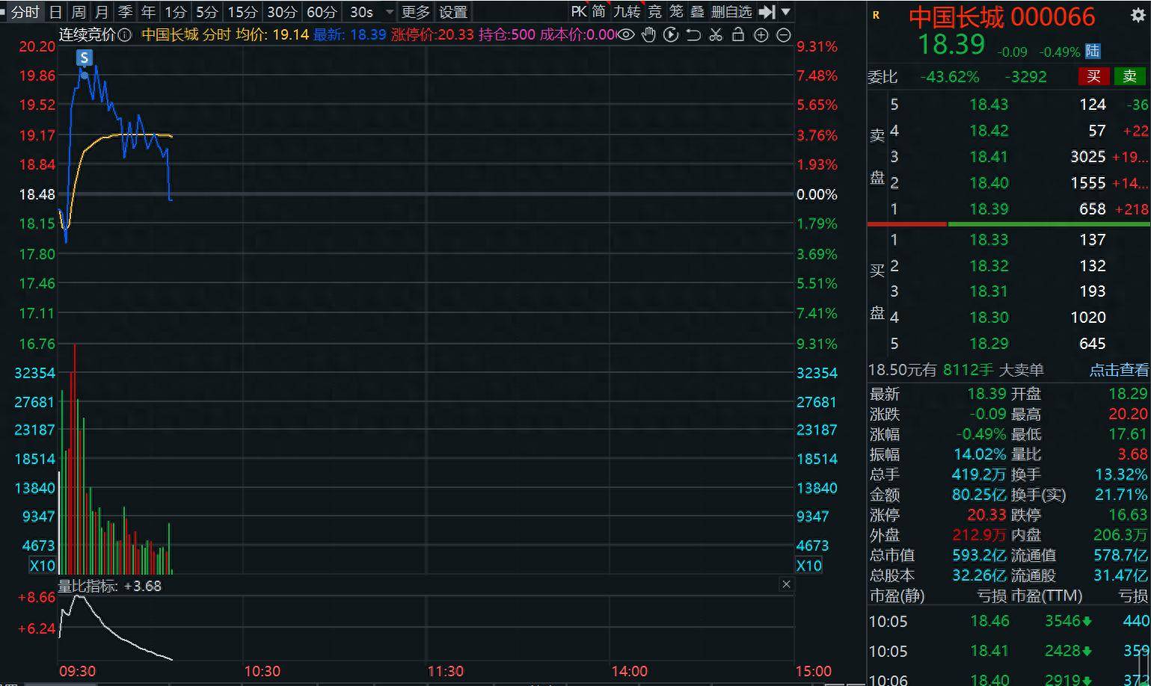The width and height of the screenshot is (1151, 686).
Task: Toggle the chart lock icon
Action: (x=738, y=34)
